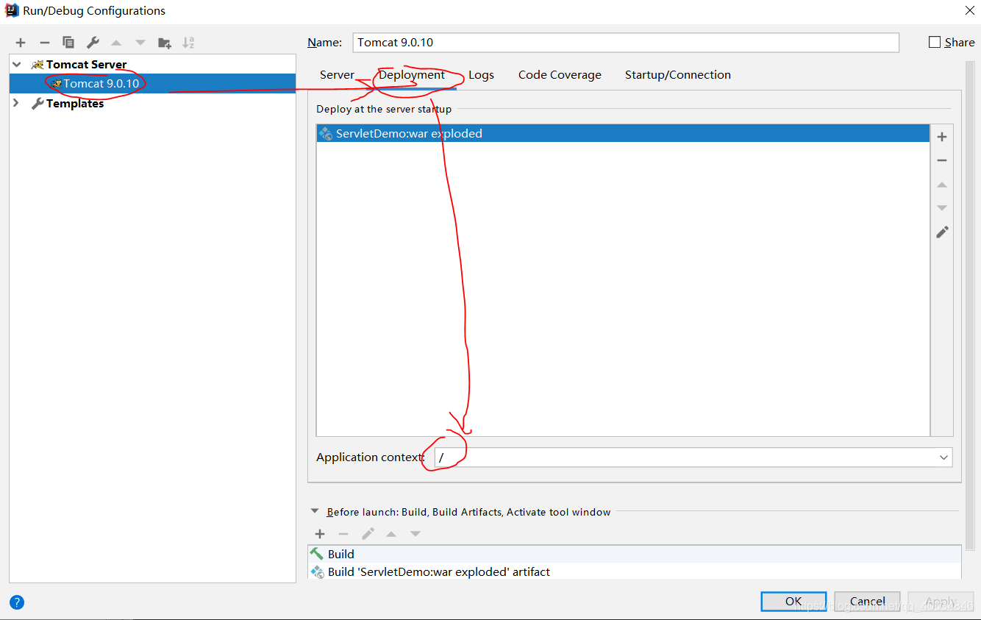Image resolution: width=981 pixels, height=620 pixels.
Task: Copy the selected configuration
Action: pyautogui.click(x=68, y=43)
